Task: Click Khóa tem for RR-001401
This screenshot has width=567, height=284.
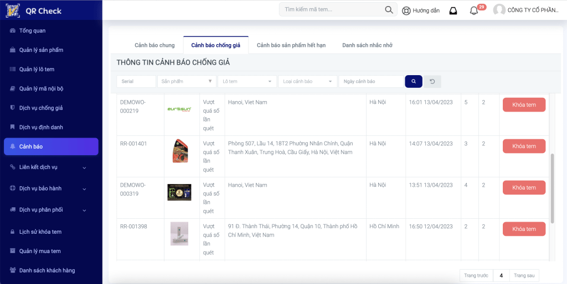Action: click(524, 146)
